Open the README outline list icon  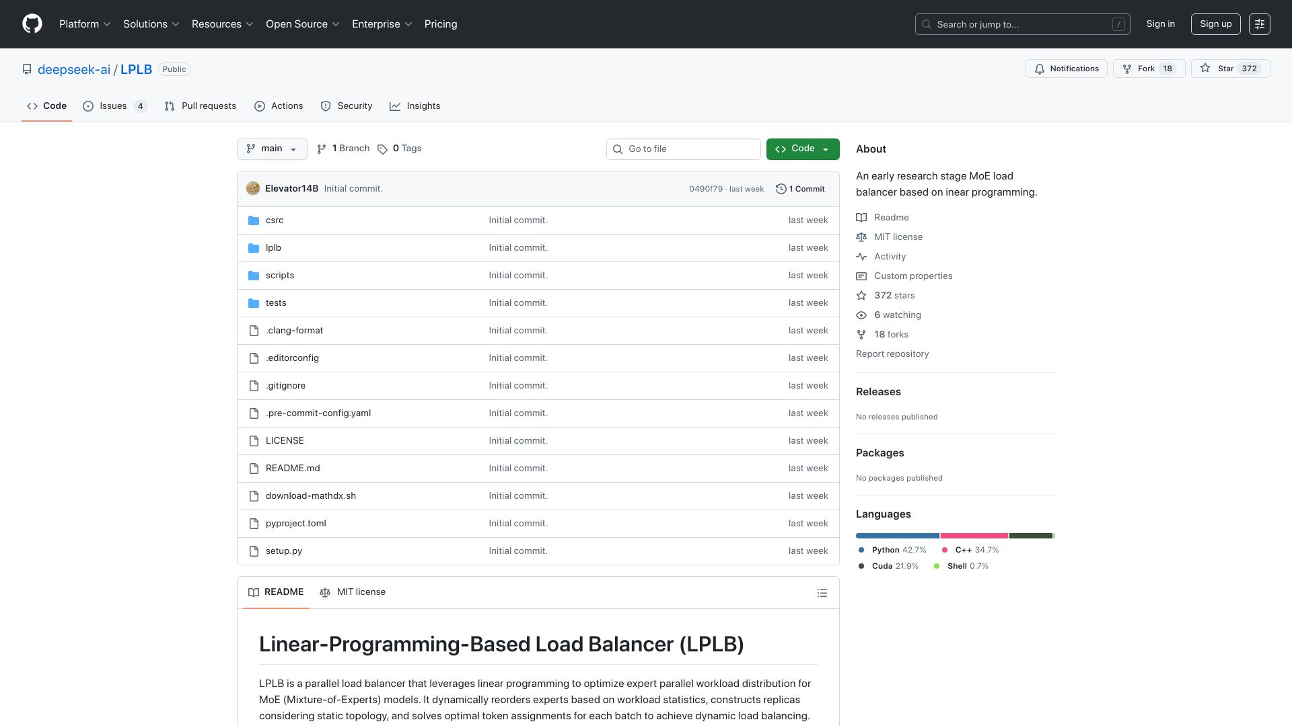pyautogui.click(x=822, y=593)
